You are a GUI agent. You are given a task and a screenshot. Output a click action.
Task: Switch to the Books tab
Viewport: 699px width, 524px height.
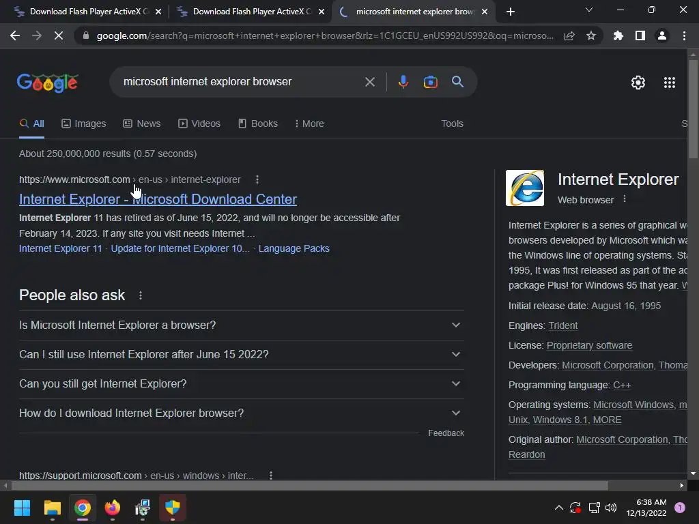coord(257,123)
